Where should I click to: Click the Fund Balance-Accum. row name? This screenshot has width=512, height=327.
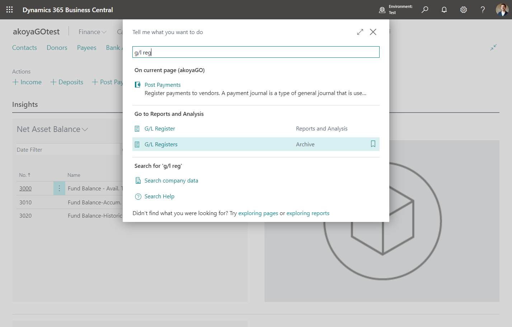tap(95, 202)
